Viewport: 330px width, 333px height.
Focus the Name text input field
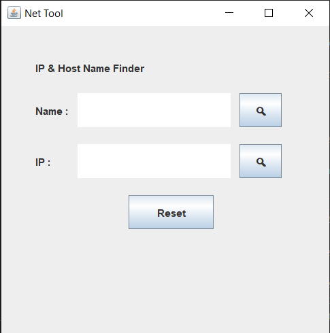[154, 110]
